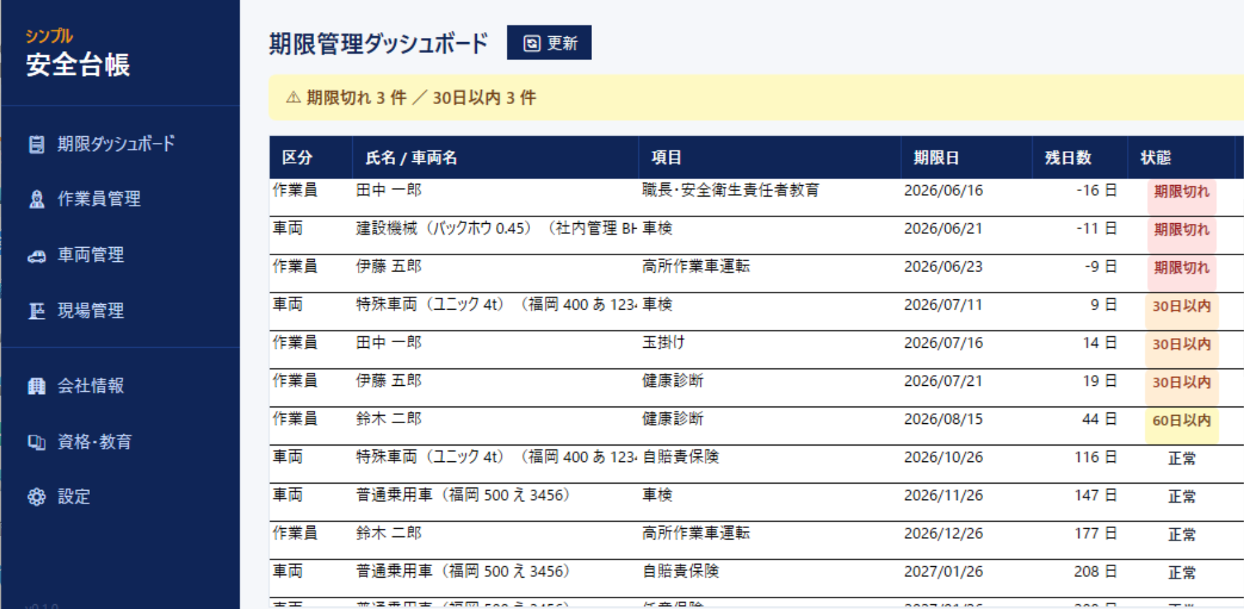This screenshot has height=609, width=1244.
Task: Sort by the 期限日 column header
Action: pyautogui.click(x=936, y=158)
